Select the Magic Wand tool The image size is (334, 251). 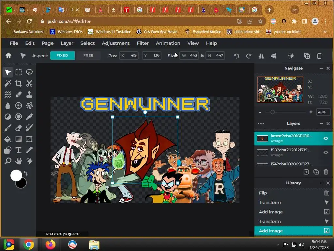(8, 83)
